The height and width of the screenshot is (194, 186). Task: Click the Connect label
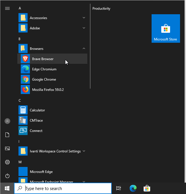[36, 131]
